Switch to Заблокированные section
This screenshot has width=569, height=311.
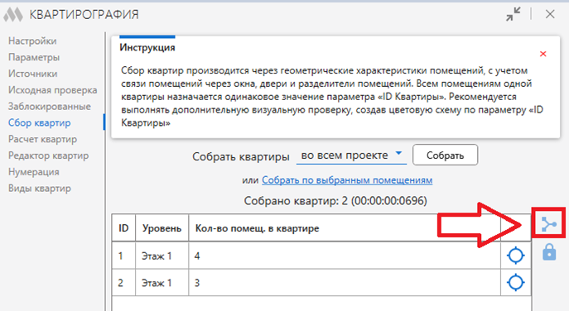[x=50, y=106]
